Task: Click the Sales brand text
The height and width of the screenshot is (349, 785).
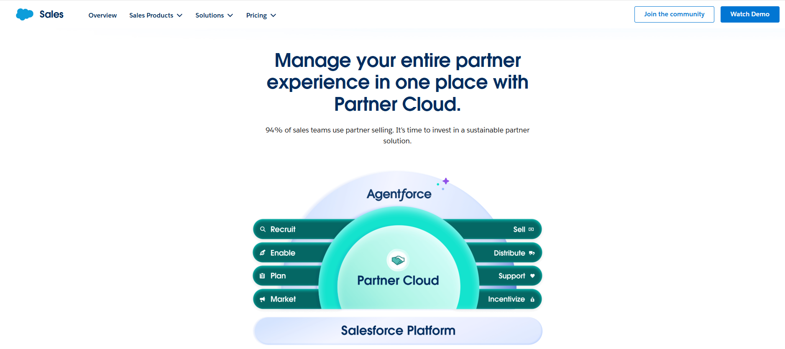Action: tap(51, 15)
